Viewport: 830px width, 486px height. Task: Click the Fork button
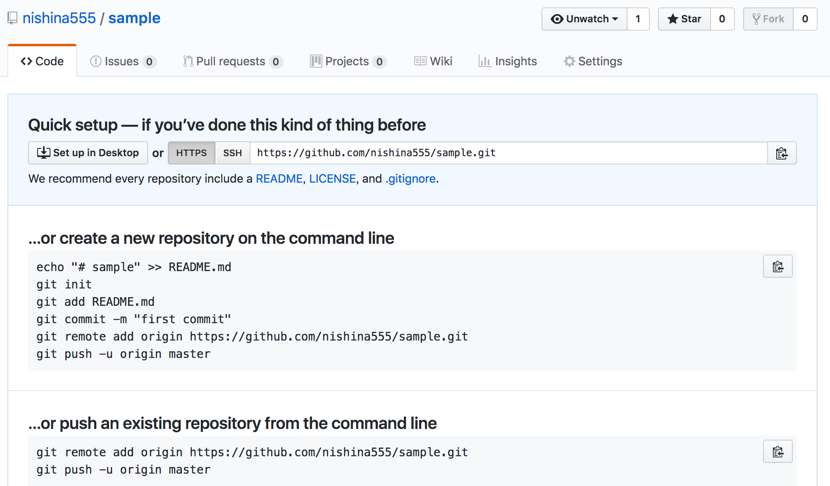click(768, 19)
